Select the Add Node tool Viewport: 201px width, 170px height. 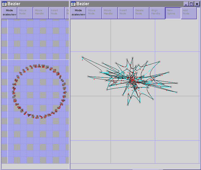click(189, 13)
